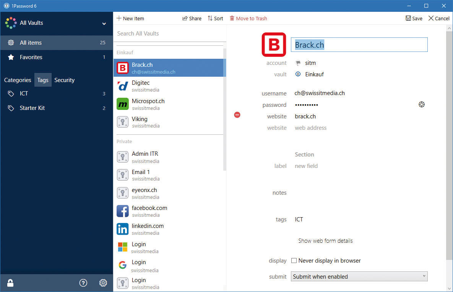Share the selected item

click(x=192, y=18)
